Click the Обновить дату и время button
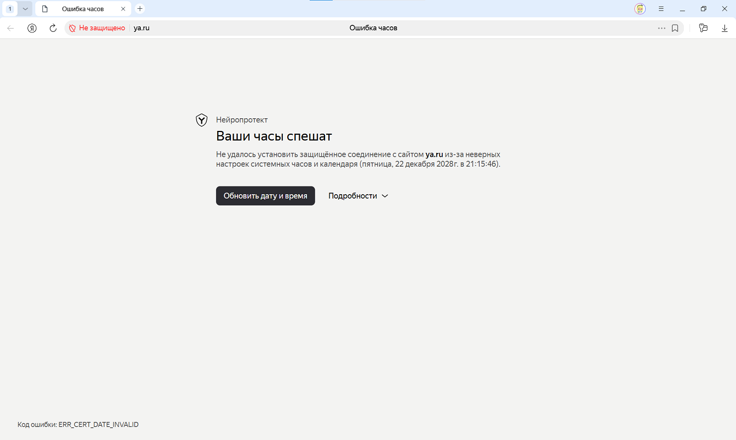The height and width of the screenshot is (440, 736). point(265,196)
